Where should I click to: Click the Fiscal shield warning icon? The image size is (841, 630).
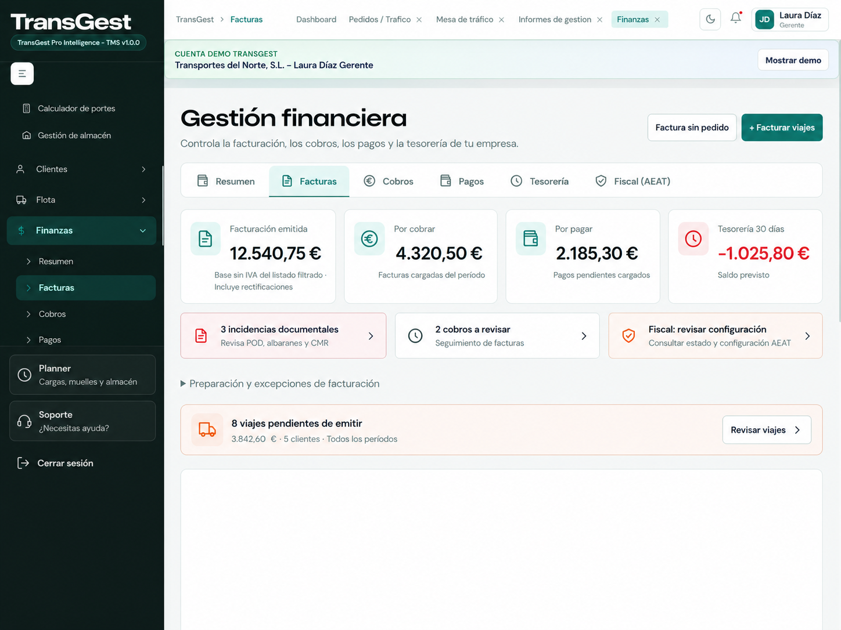click(628, 336)
